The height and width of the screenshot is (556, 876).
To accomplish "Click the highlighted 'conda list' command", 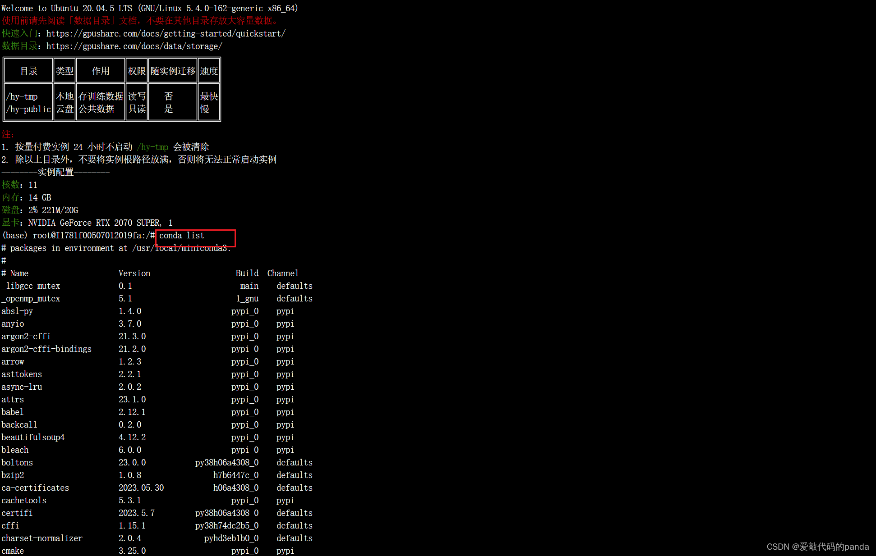I will (x=182, y=236).
